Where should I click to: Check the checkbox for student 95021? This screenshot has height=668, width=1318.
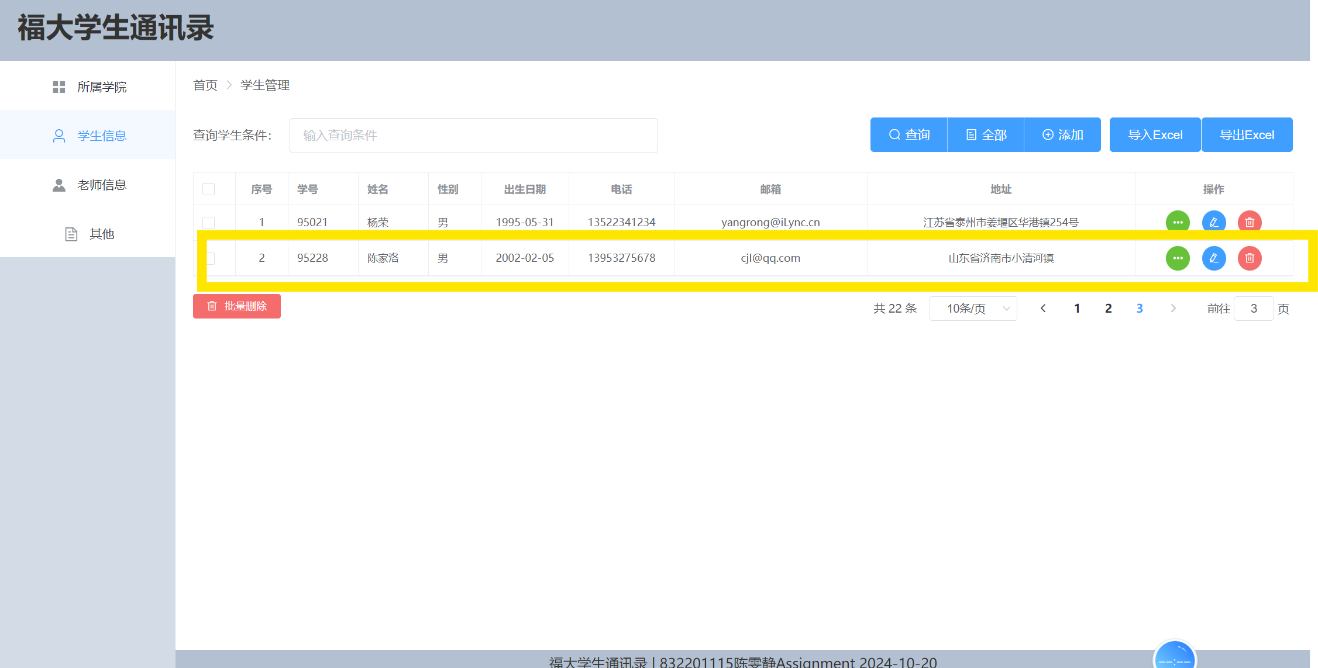208,223
